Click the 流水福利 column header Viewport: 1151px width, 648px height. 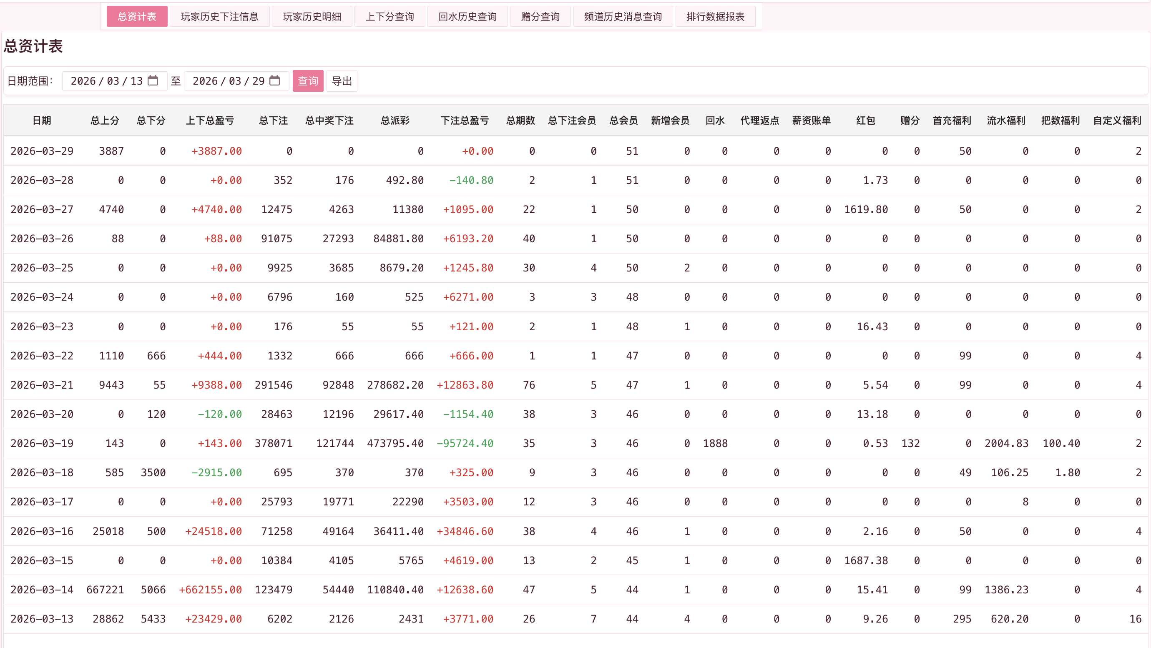pos(1006,120)
